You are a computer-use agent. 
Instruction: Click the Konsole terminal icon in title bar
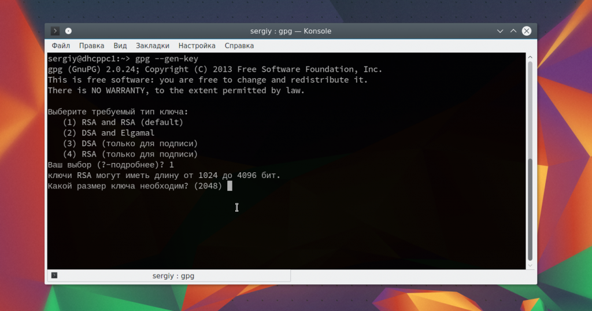click(x=55, y=31)
